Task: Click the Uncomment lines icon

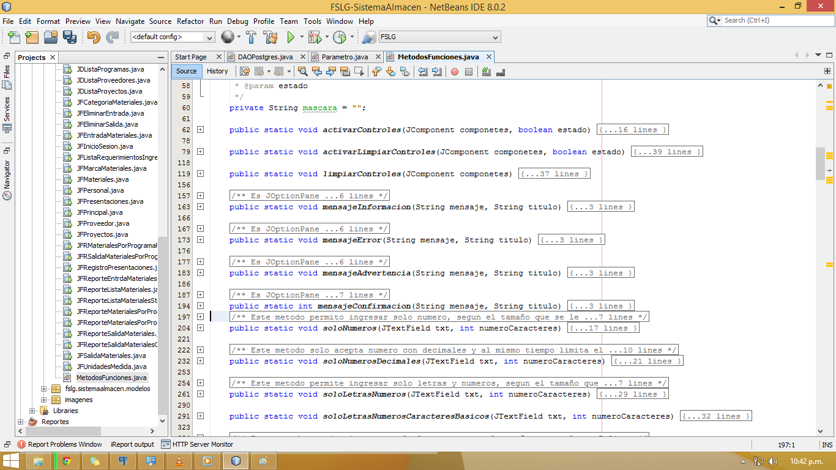Action: pyautogui.click(x=501, y=71)
